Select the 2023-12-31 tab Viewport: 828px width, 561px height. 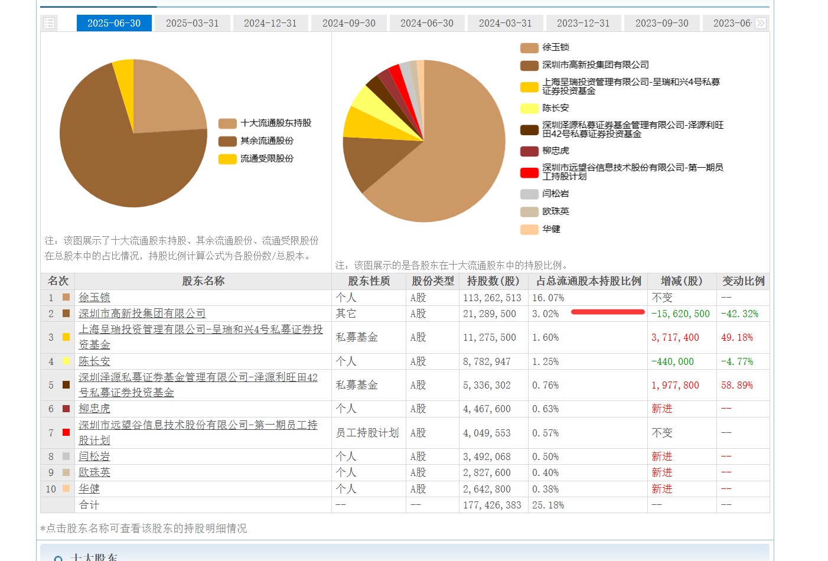(583, 23)
